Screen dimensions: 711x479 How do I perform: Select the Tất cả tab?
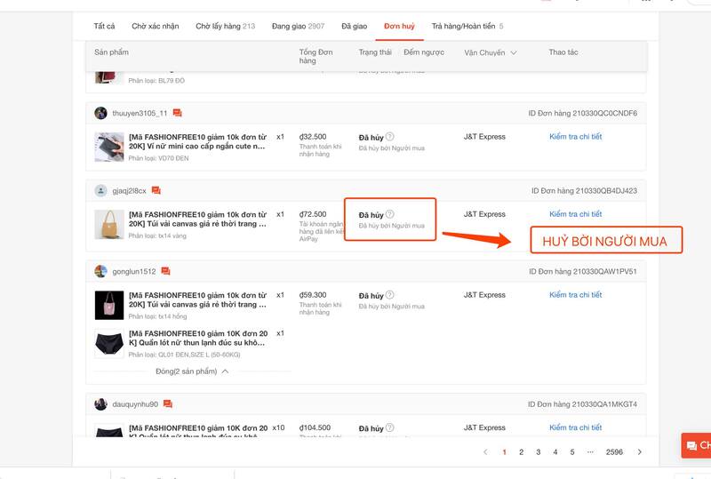[x=104, y=27]
